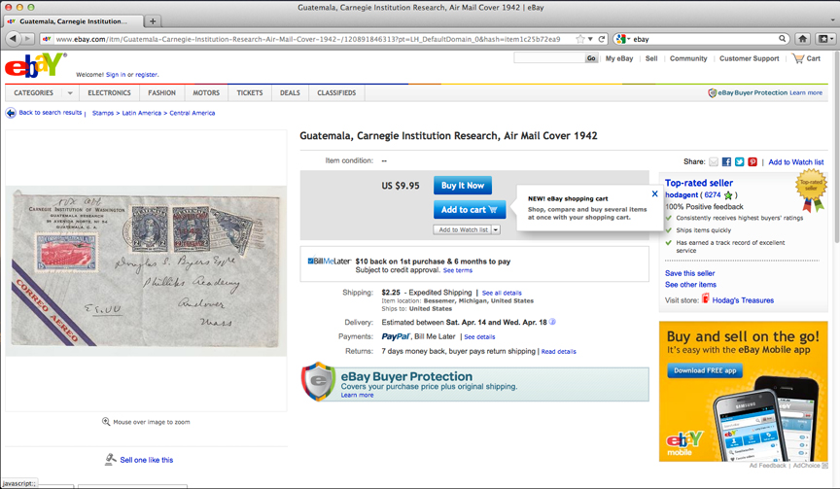Screen dimensions: 840x489
Task: Click the Buy It Now button
Action: coord(463,186)
